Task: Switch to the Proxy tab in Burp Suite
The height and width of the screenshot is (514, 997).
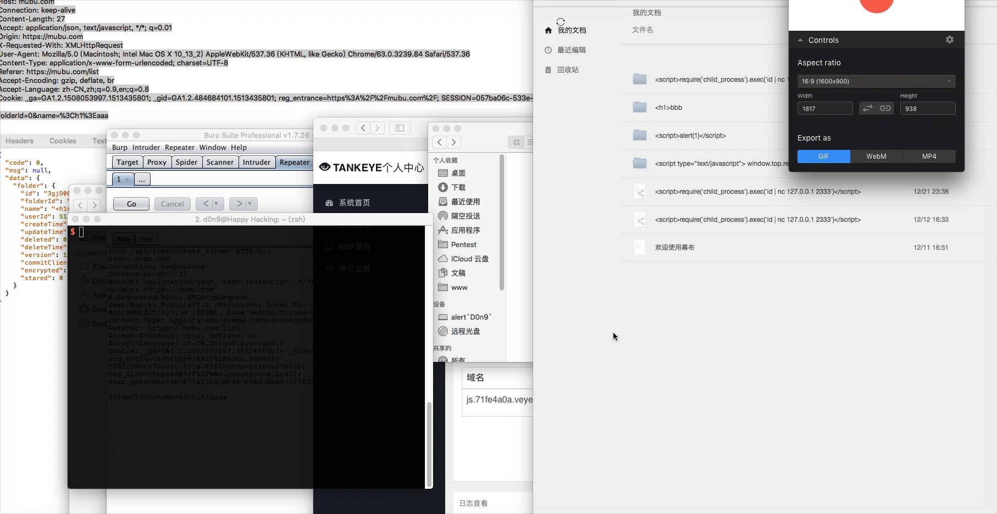Action: pos(157,162)
